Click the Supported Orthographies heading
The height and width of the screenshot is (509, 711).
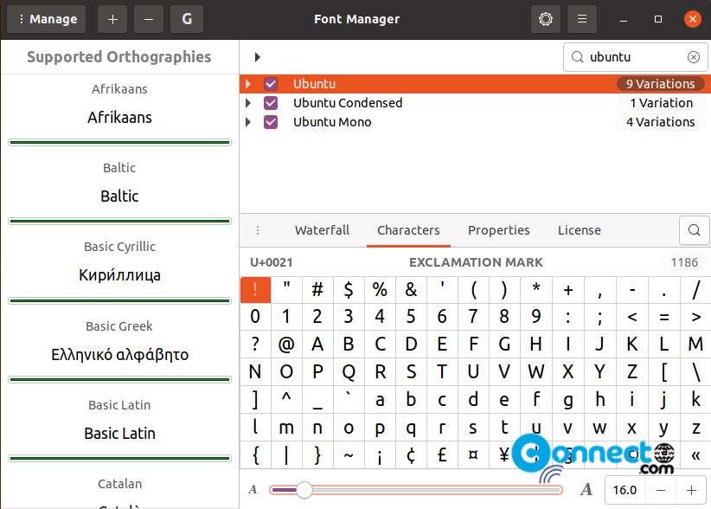pos(118,57)
